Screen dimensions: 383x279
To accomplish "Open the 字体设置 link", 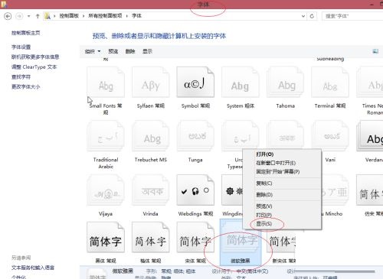I will [21, 47].
